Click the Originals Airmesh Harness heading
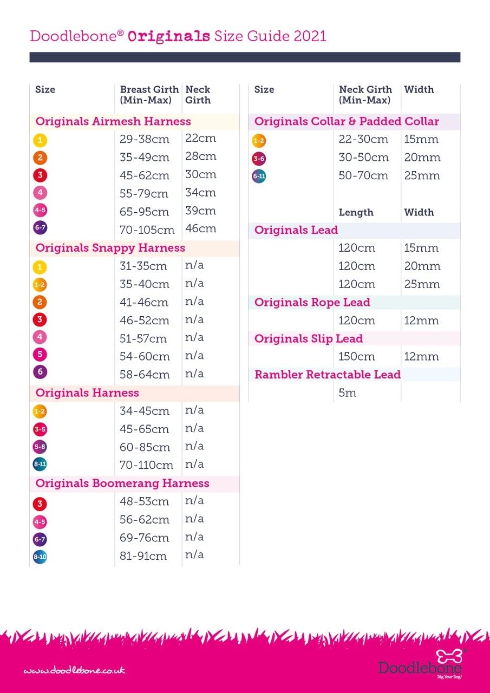The image size is (490, 693). pyautogui.click(x=113, y=121)
